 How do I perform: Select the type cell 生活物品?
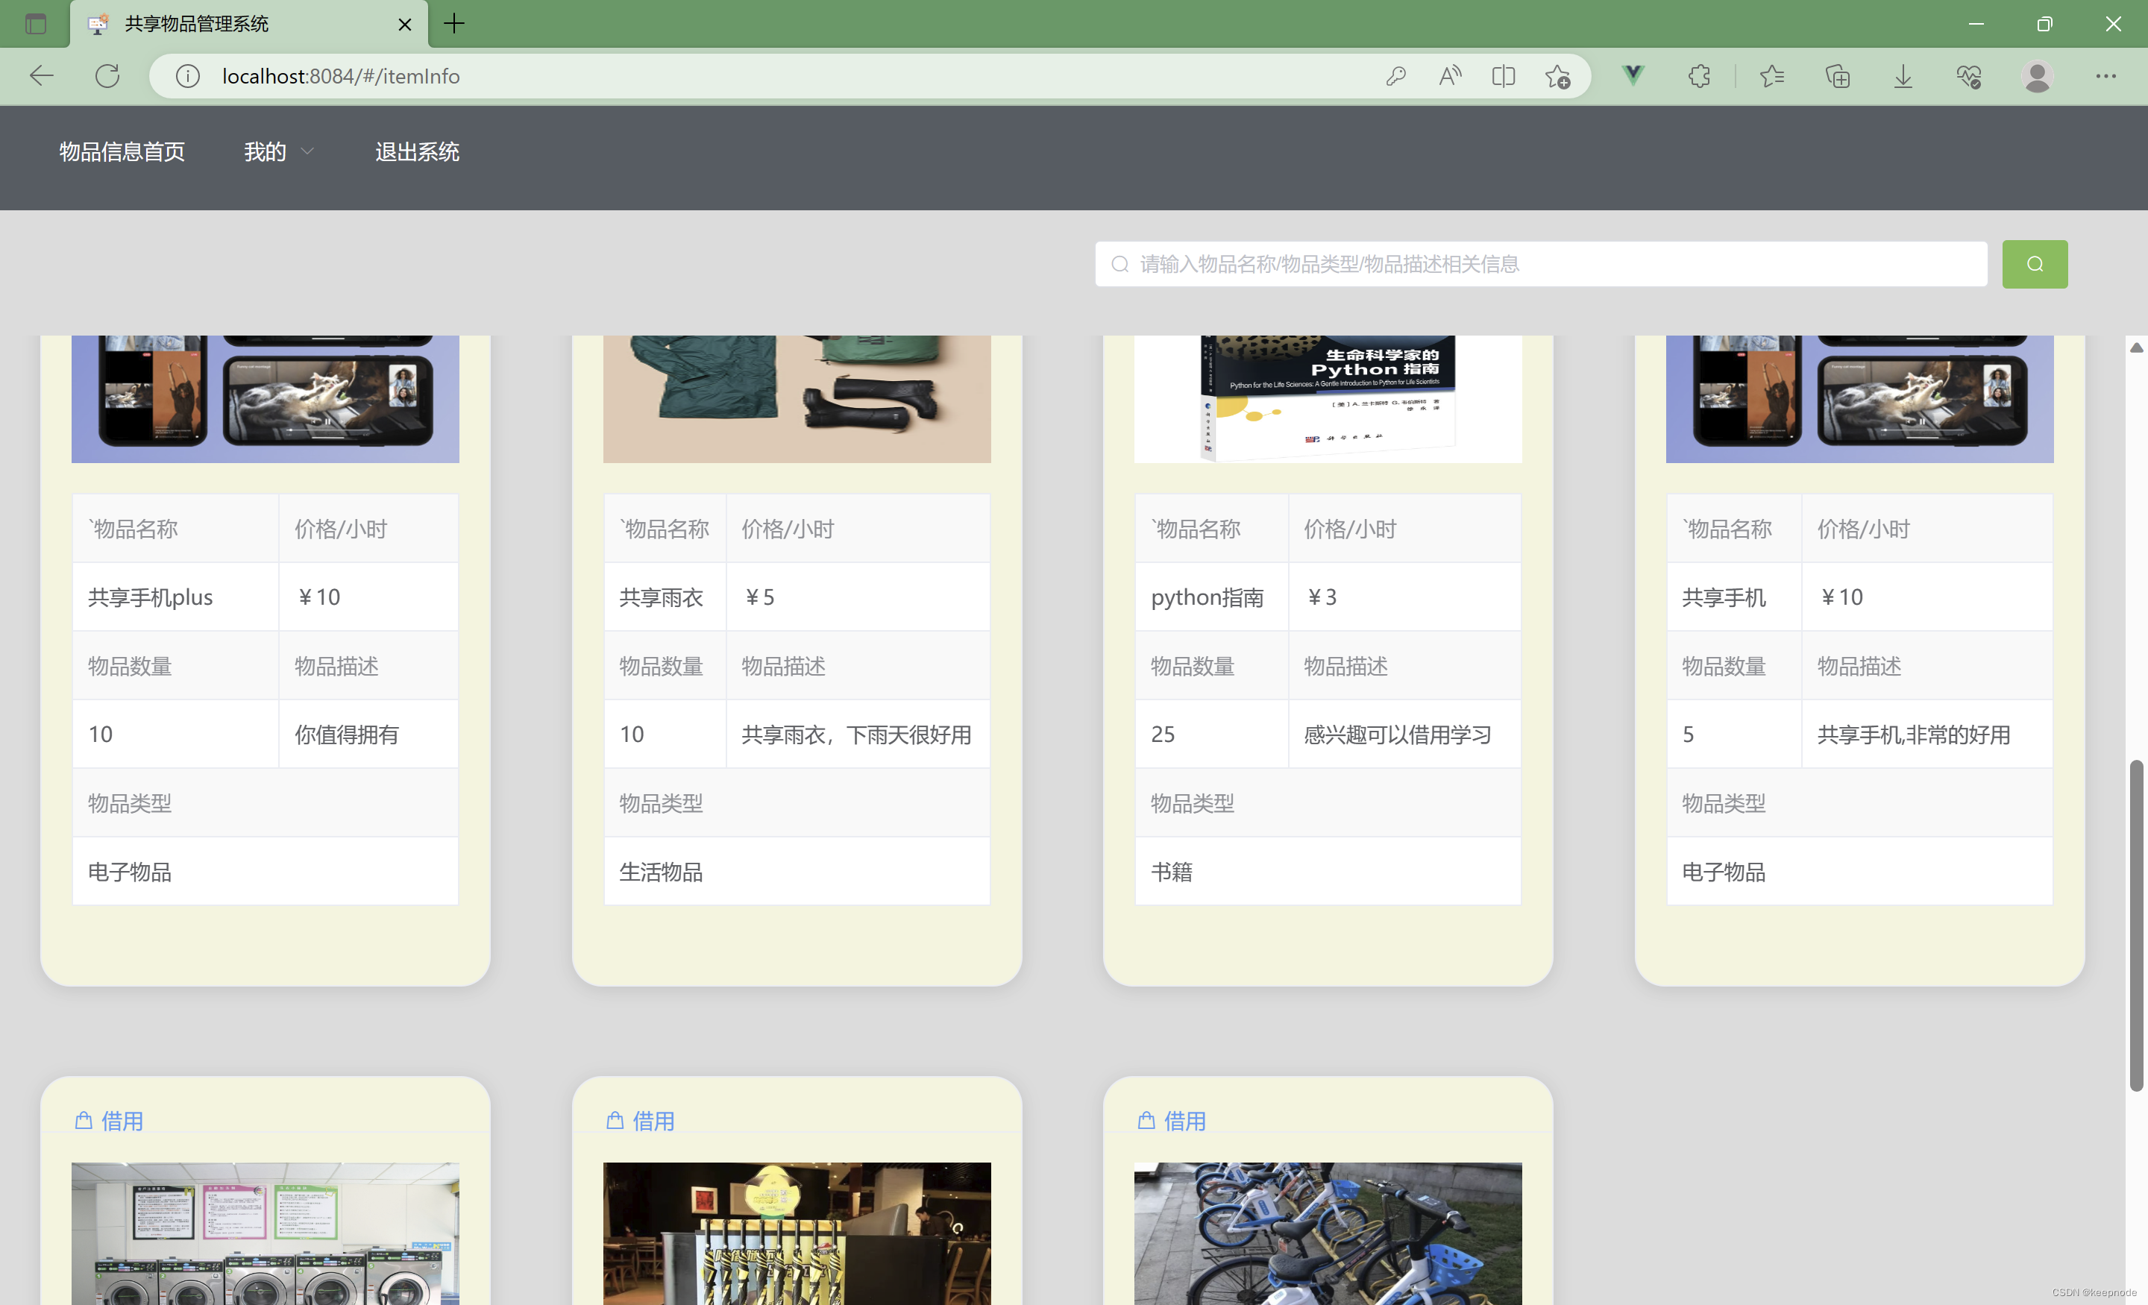coord(797,872)
